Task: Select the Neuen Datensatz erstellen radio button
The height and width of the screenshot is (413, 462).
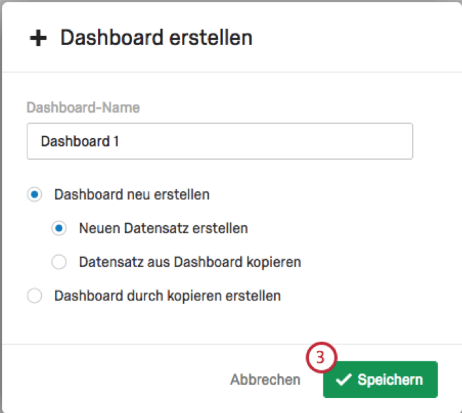Action: 59,228
